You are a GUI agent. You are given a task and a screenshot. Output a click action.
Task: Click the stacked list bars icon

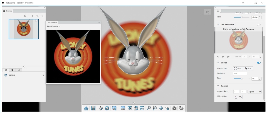pyautogui.click(x=142, y=108)
